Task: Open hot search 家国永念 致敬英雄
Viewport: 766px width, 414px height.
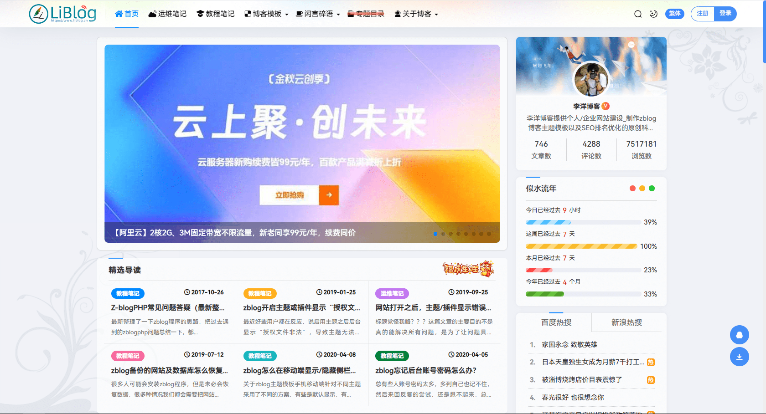Action: 569,345
